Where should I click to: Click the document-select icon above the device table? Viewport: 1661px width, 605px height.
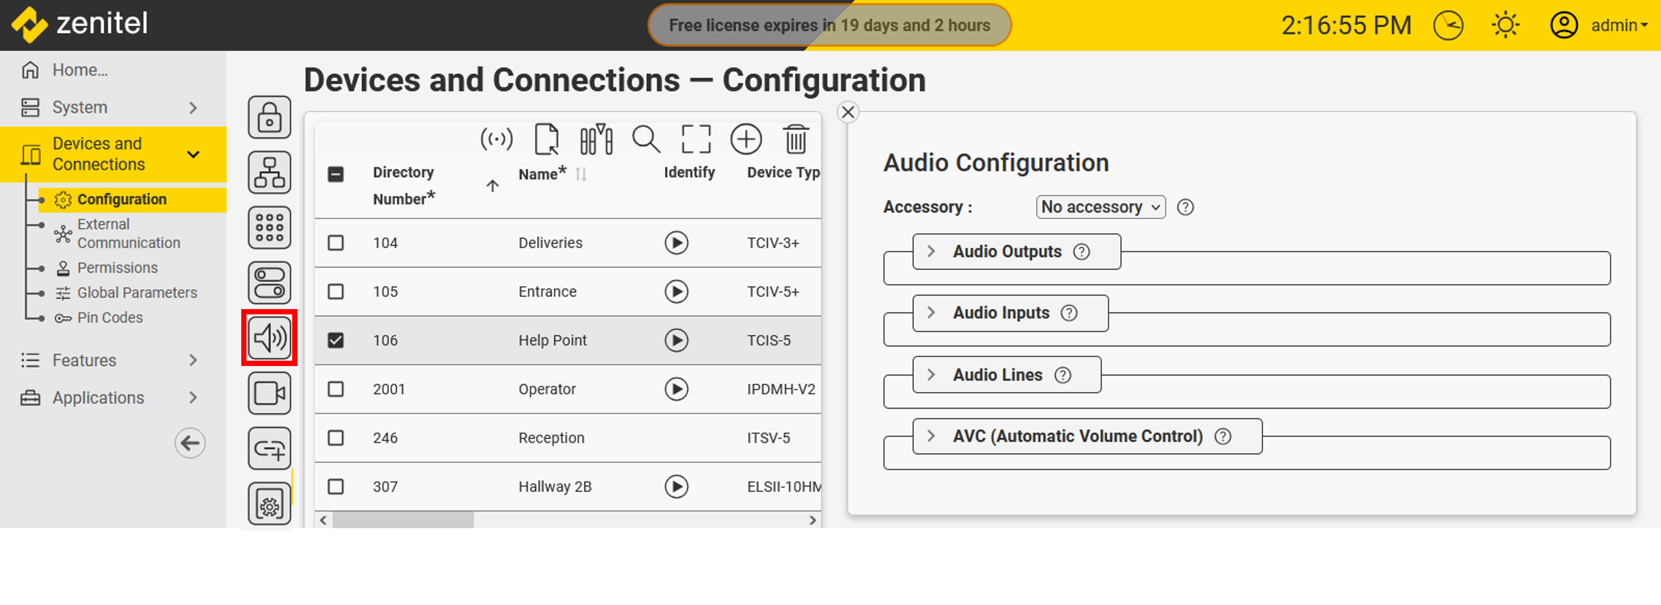coord(547,139)
